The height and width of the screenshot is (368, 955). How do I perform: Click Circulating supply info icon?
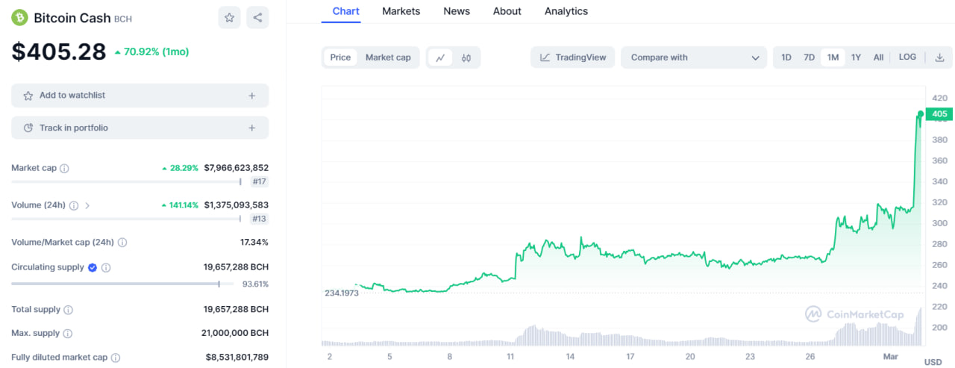[x=106, y=267]
